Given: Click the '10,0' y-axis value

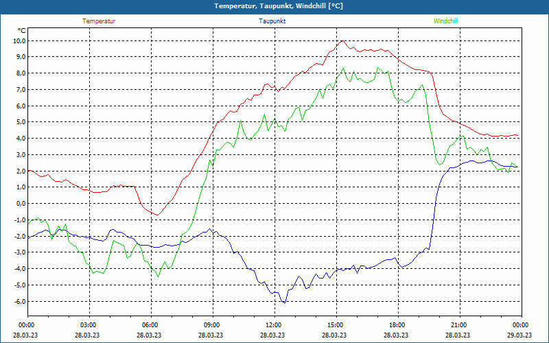Looking at the screenshot, I should point(20,40).
